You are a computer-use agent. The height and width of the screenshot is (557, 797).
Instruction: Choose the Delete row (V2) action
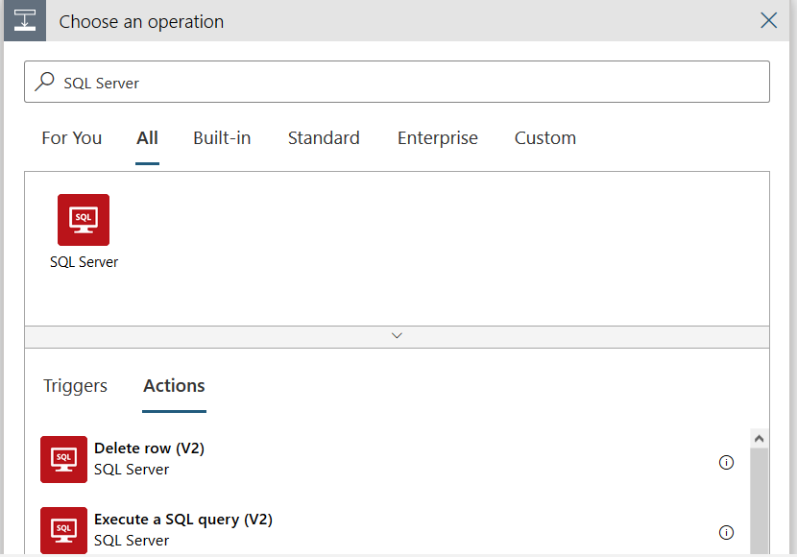click(149, 448)
